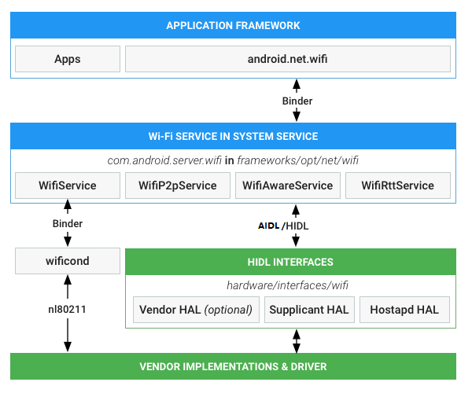
Task: Select the WifiP2pService box
Action: pyautogui.click(x=178, y=185)
